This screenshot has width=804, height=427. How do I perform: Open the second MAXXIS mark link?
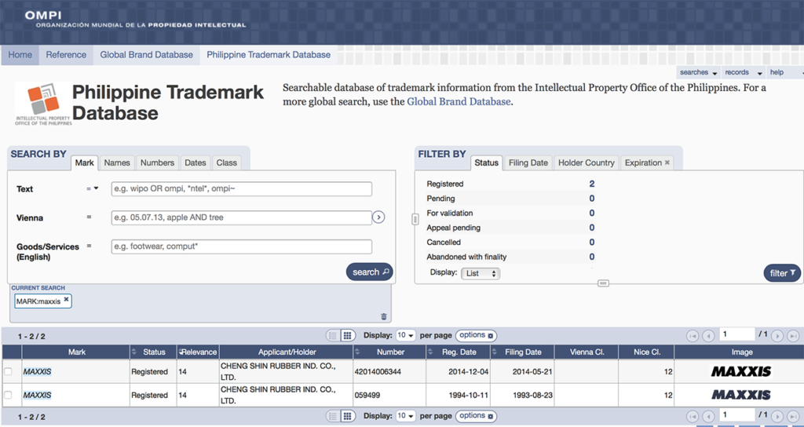[38, 396]
